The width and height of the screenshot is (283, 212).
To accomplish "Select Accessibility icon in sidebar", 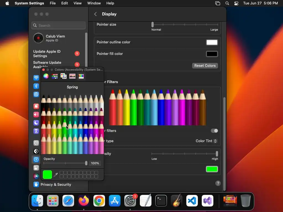I will (36, 160).
